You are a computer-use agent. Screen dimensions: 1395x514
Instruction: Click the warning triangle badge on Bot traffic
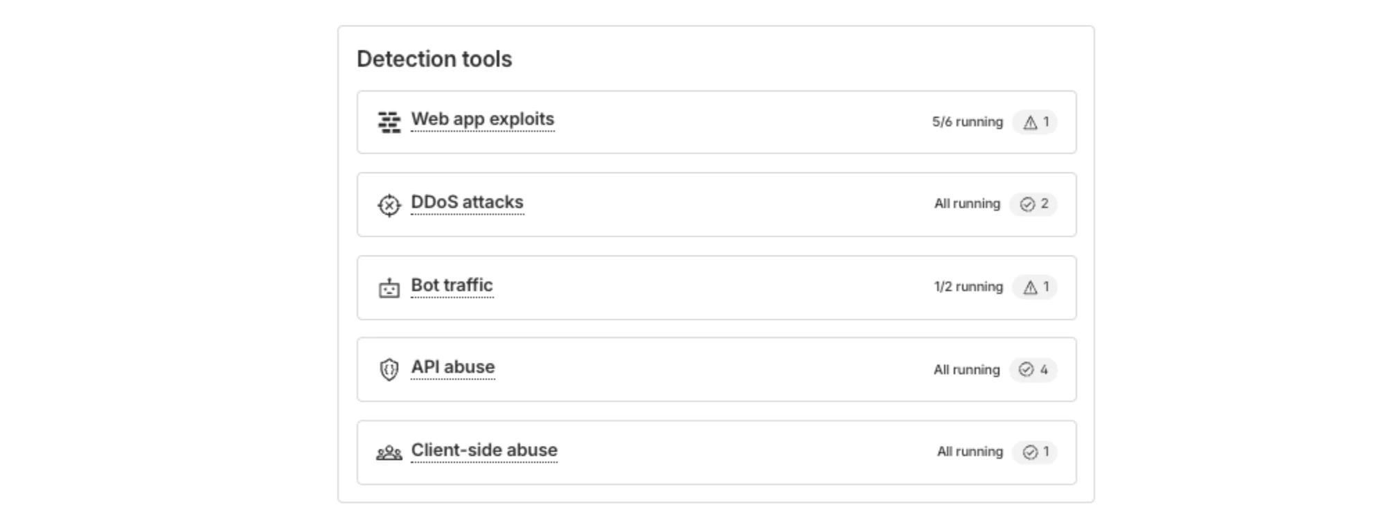click(x=1035, y=287)
